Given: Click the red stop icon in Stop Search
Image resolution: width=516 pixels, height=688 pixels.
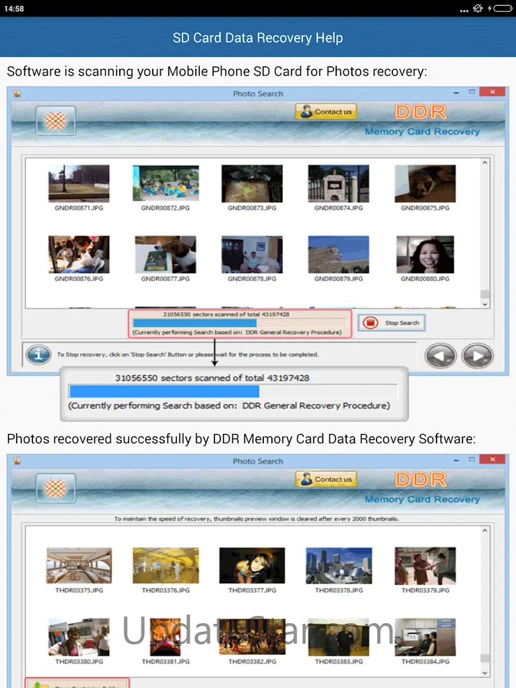Looking at the screenshot, I should pyautogui.click(x=370, y=323).
